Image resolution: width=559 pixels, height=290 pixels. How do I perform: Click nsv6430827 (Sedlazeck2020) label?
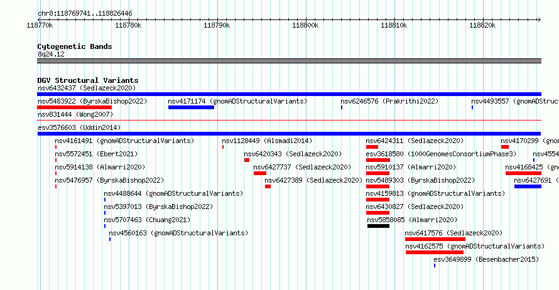coord(415,207)
